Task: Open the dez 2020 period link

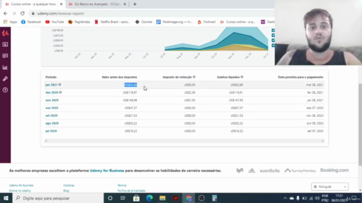Action: 51,92
